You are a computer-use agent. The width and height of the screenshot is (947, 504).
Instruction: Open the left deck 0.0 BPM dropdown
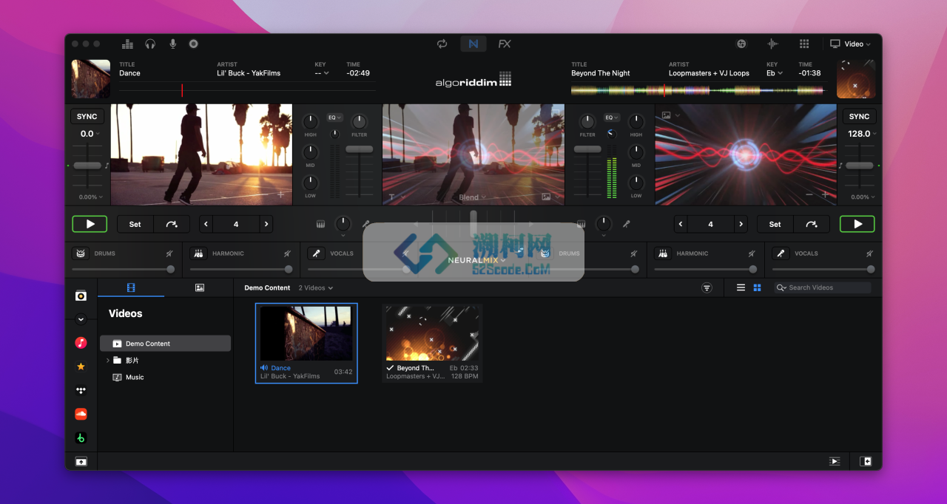coord(90,134)
